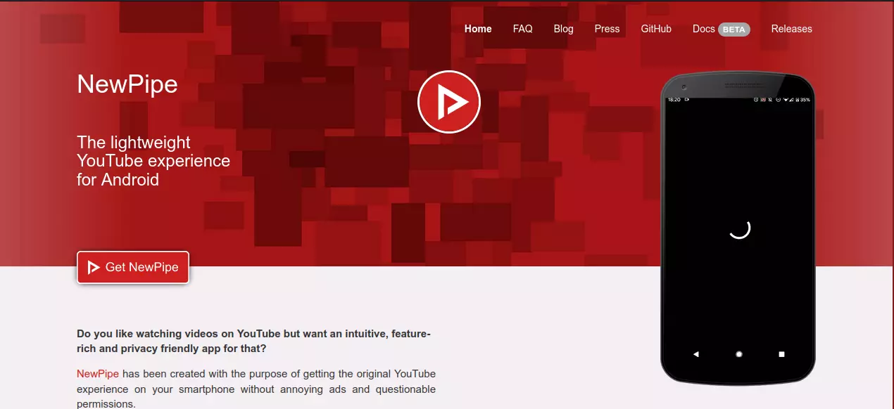Tap the phone's home circle button
The height and width of the screenshot is (409, 894).
739,354
